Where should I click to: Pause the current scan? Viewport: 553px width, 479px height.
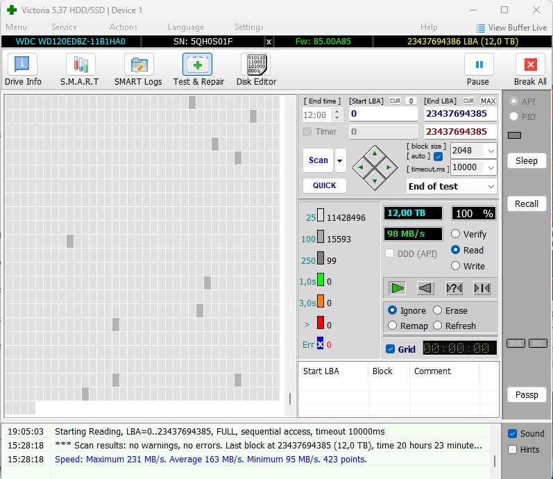pyautogui.click(x=478, y=70)
